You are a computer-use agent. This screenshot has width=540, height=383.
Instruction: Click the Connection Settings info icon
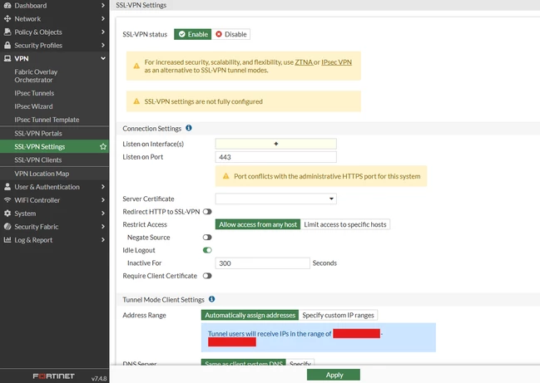pyautogui.click(x=189, y=128)
